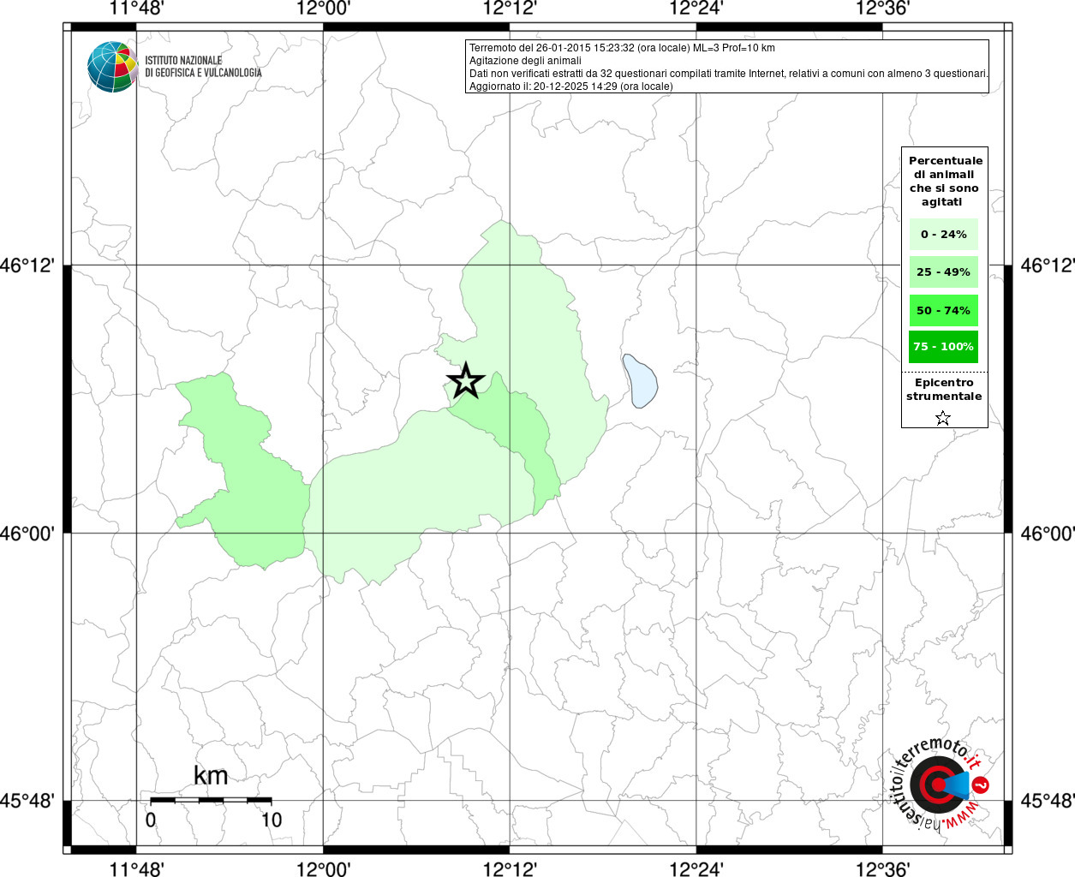Click the scale bar '0' label
Screen dimensions: 1075x877
click(151, 820)
